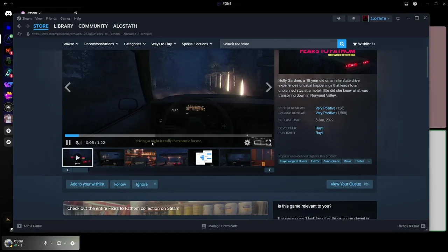The width and height of the screenshot is (448, 252).
Task: Open Wishlist link with star
Action: click(x=364, y=44)
